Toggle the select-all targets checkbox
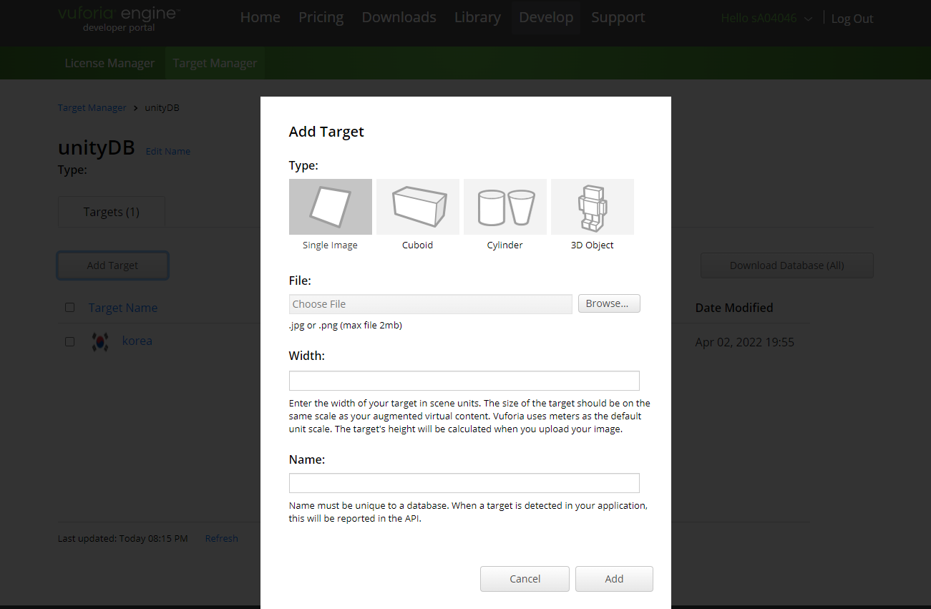 pos(69,308)
